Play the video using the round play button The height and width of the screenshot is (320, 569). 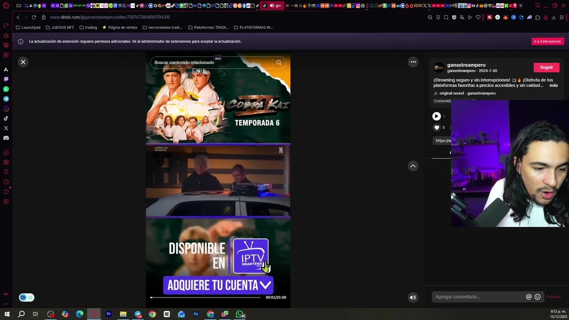[437, 116]
